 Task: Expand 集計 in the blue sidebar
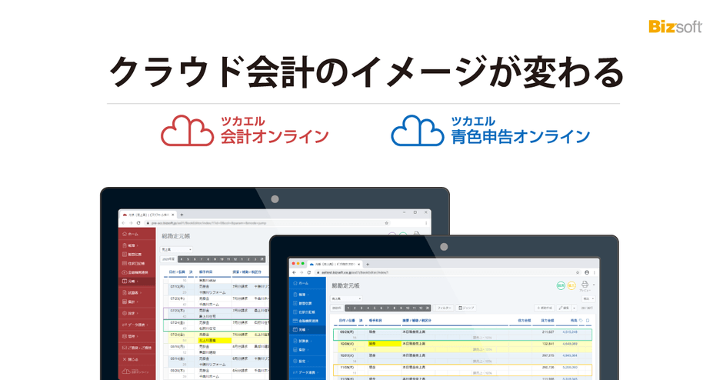click(307, 350)
